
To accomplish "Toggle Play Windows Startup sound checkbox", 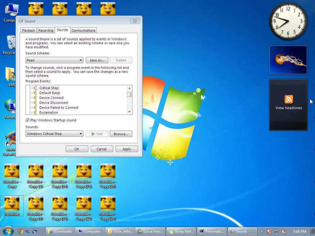I will click(27, 120).
